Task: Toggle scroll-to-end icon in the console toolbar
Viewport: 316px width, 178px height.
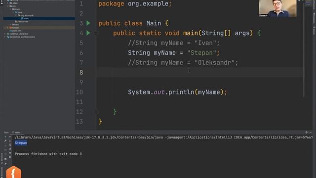Action: 10,149
